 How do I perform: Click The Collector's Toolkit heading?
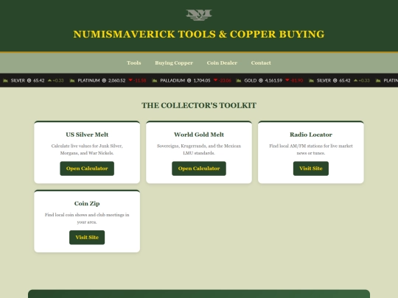(x=199, y=105)
